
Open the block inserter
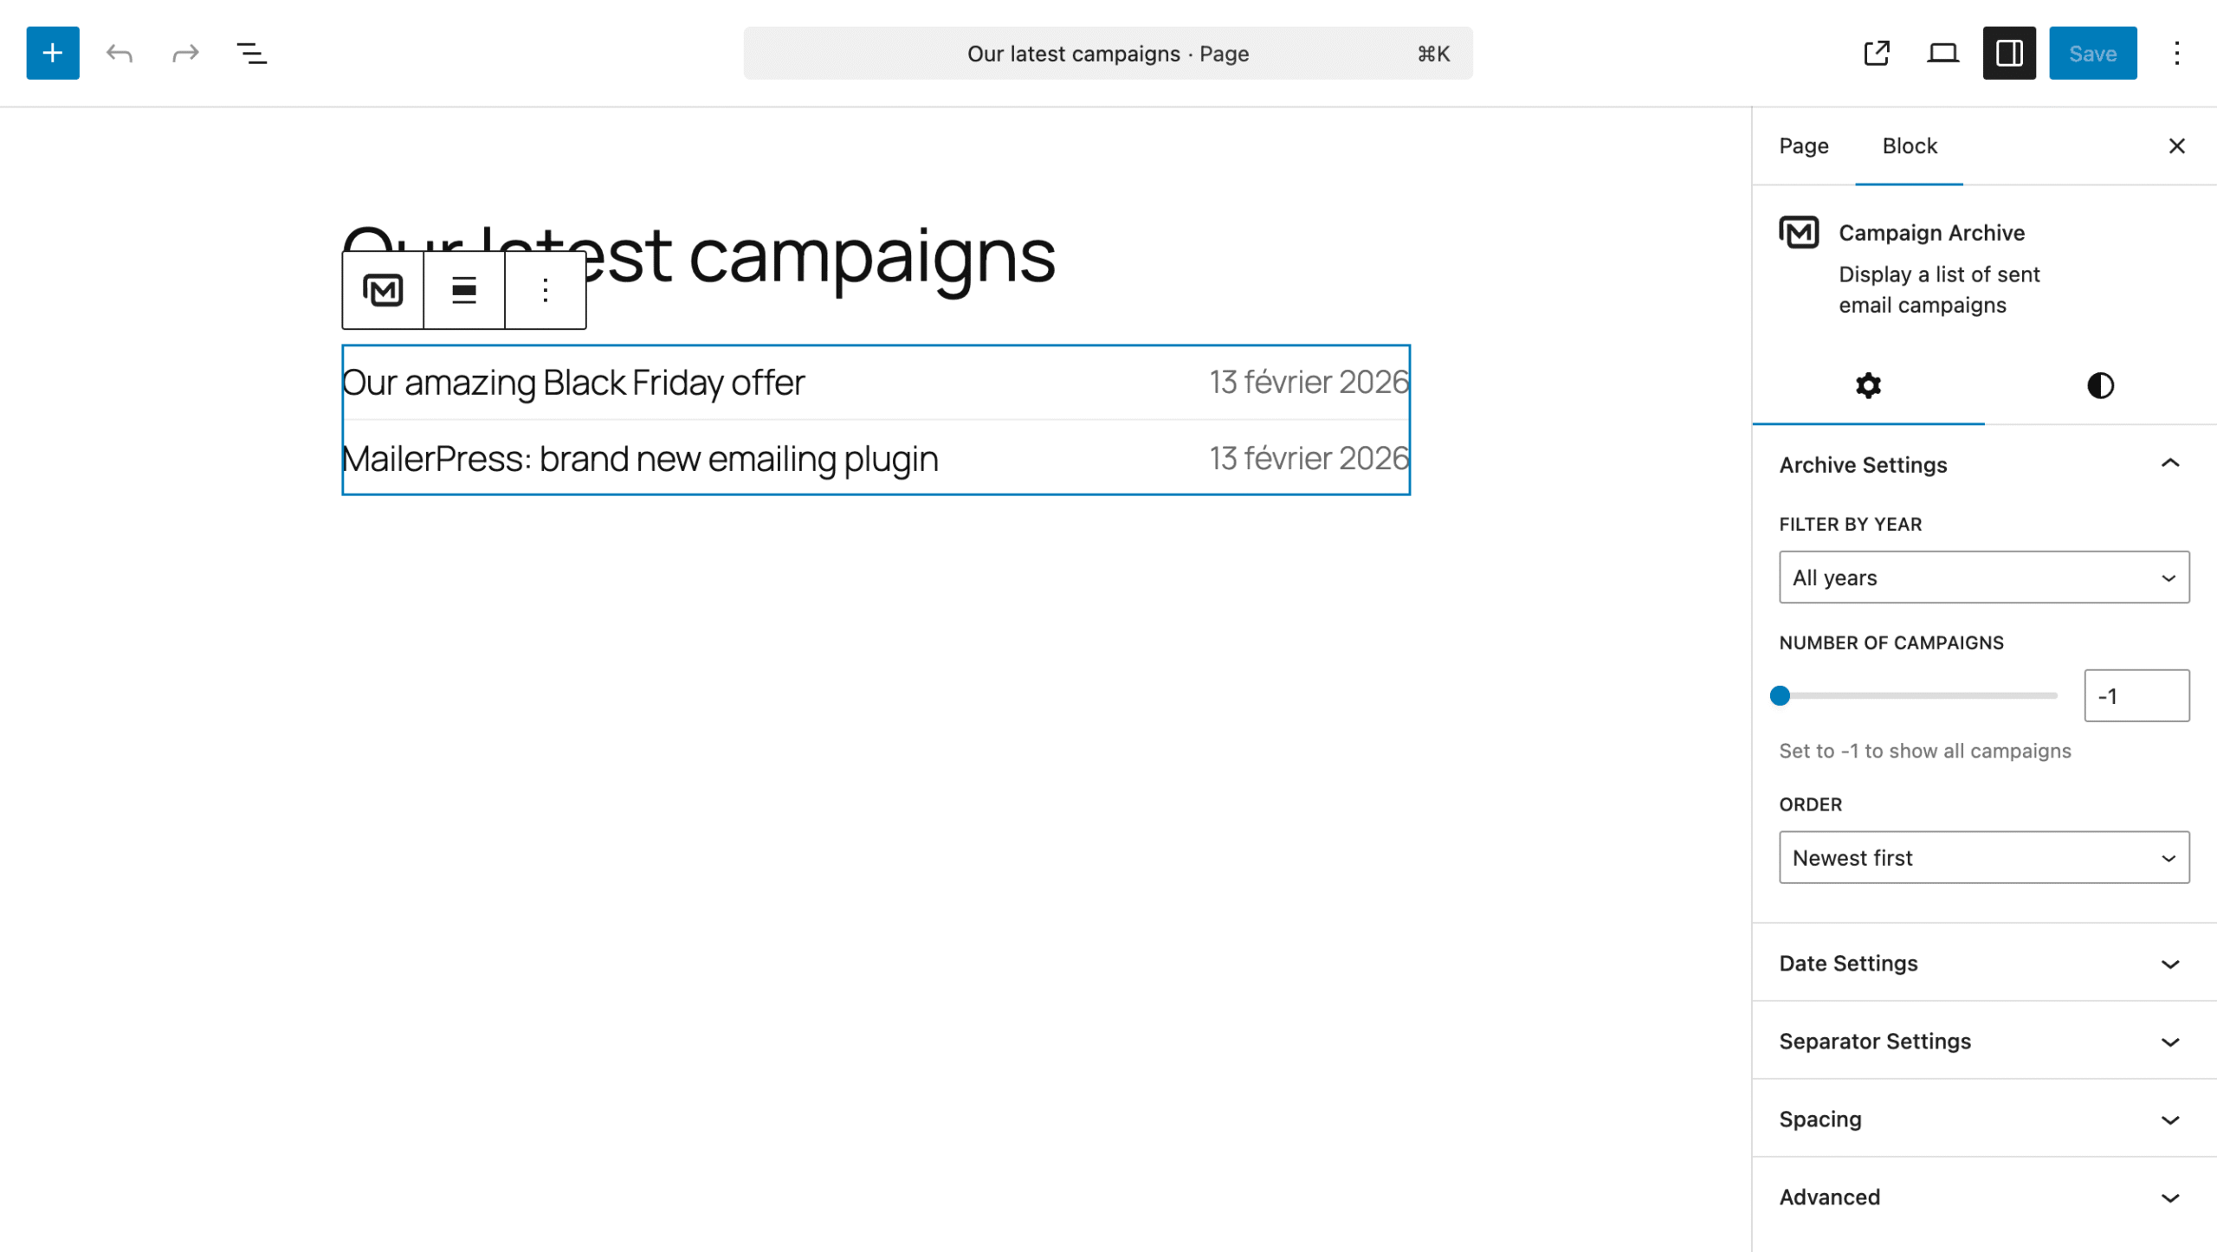tap(52, 53)
